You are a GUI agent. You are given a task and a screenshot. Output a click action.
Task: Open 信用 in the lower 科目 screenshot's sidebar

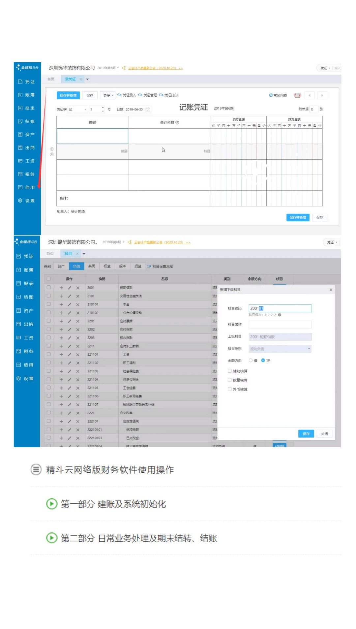click(25, 365)
